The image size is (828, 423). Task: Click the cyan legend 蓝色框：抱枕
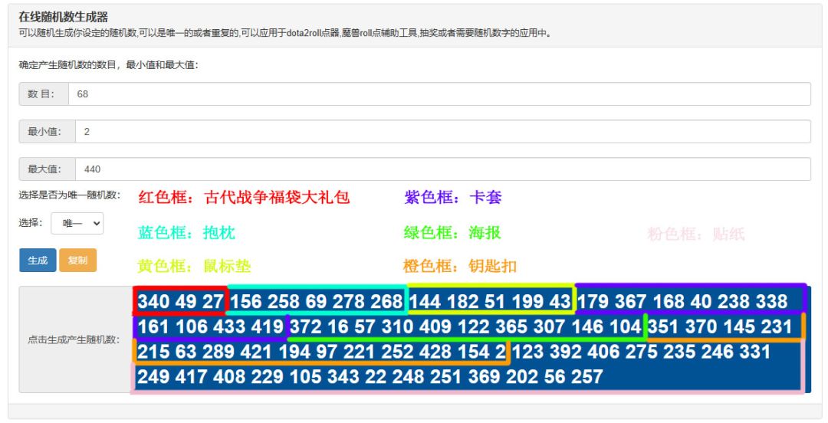[x=186, y=233]
